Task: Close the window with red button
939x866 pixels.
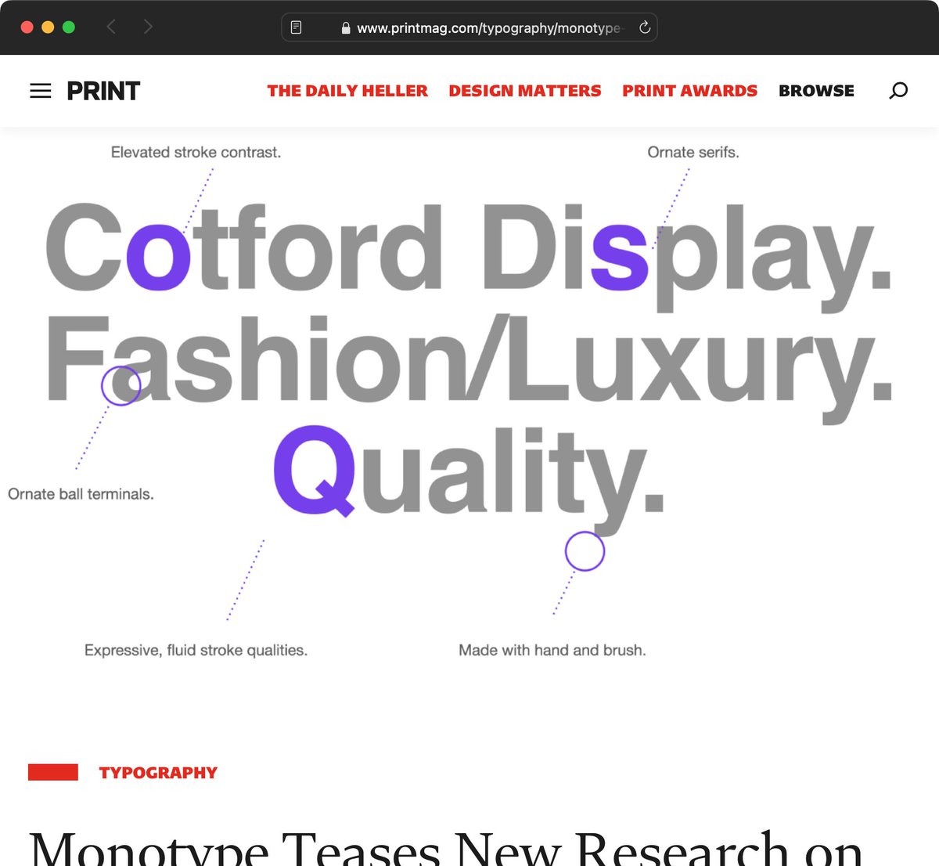Action: (27, 27)
